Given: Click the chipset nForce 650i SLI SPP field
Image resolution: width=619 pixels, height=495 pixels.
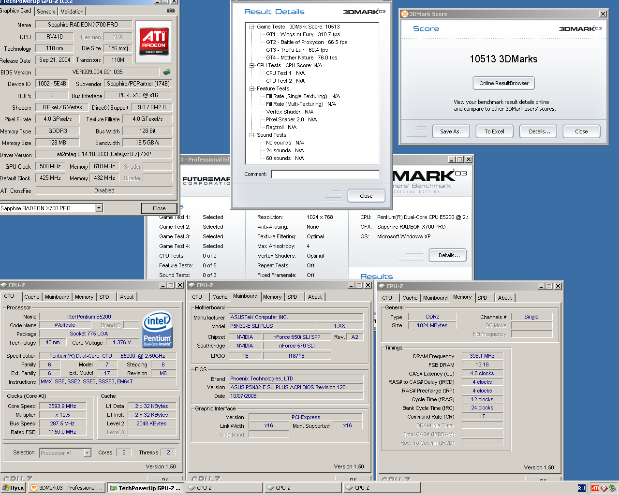Looking at the screenshot, I should pos(297,337).
